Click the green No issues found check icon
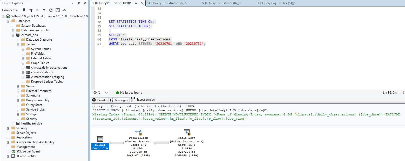Viewport: 405px width, 161px height. 117,93
